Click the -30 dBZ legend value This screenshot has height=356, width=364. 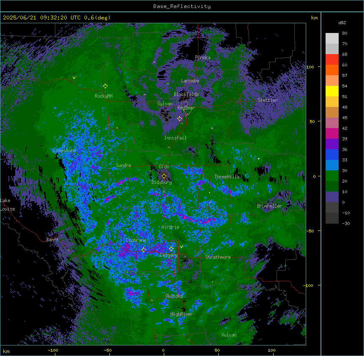(x=346, y=223)
